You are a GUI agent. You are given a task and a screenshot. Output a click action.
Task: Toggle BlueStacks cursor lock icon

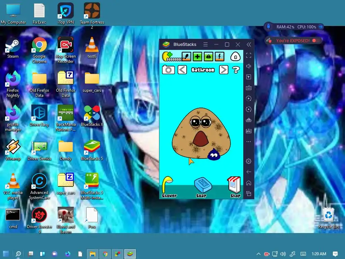[249, 77]
